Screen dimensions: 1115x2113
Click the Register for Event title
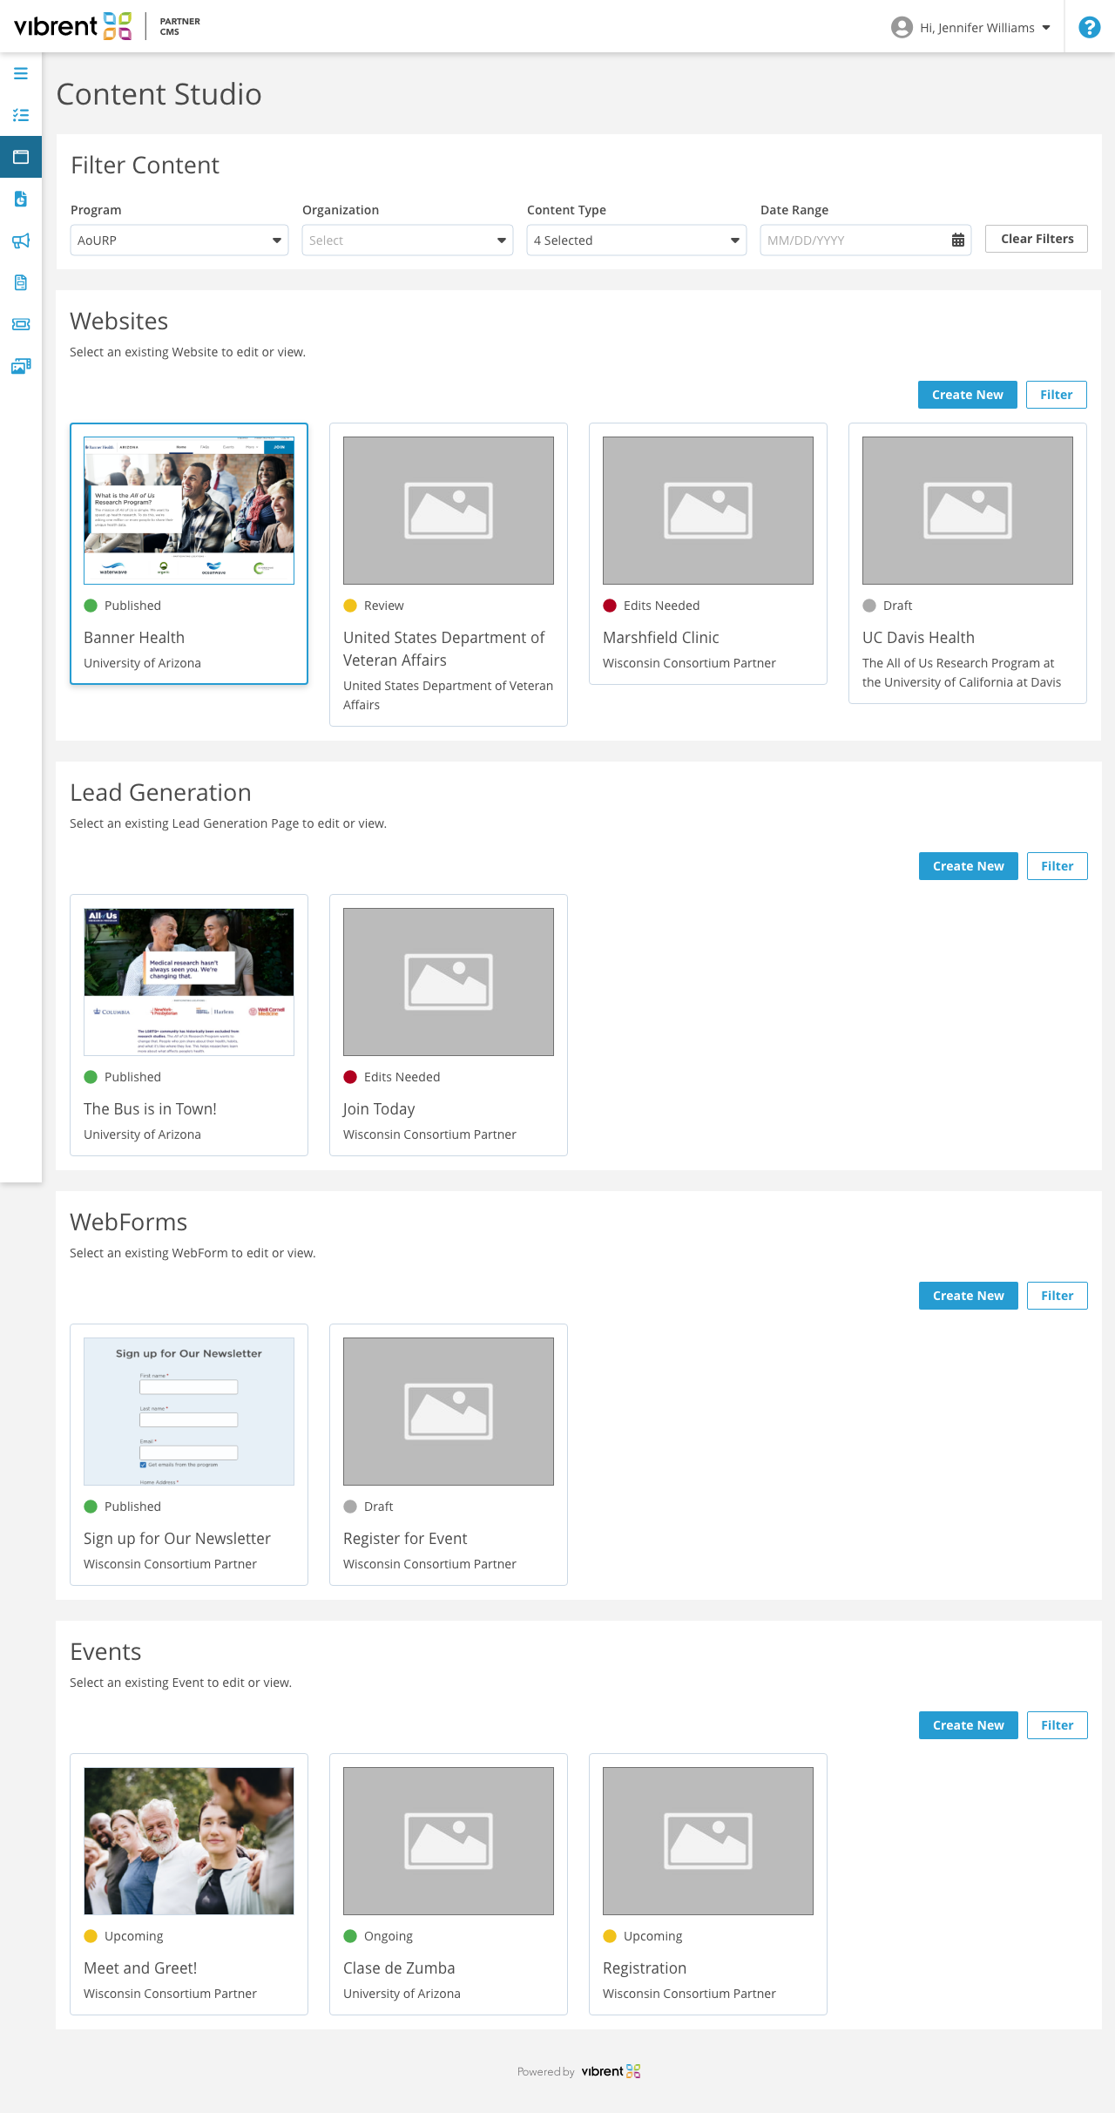405,1539
